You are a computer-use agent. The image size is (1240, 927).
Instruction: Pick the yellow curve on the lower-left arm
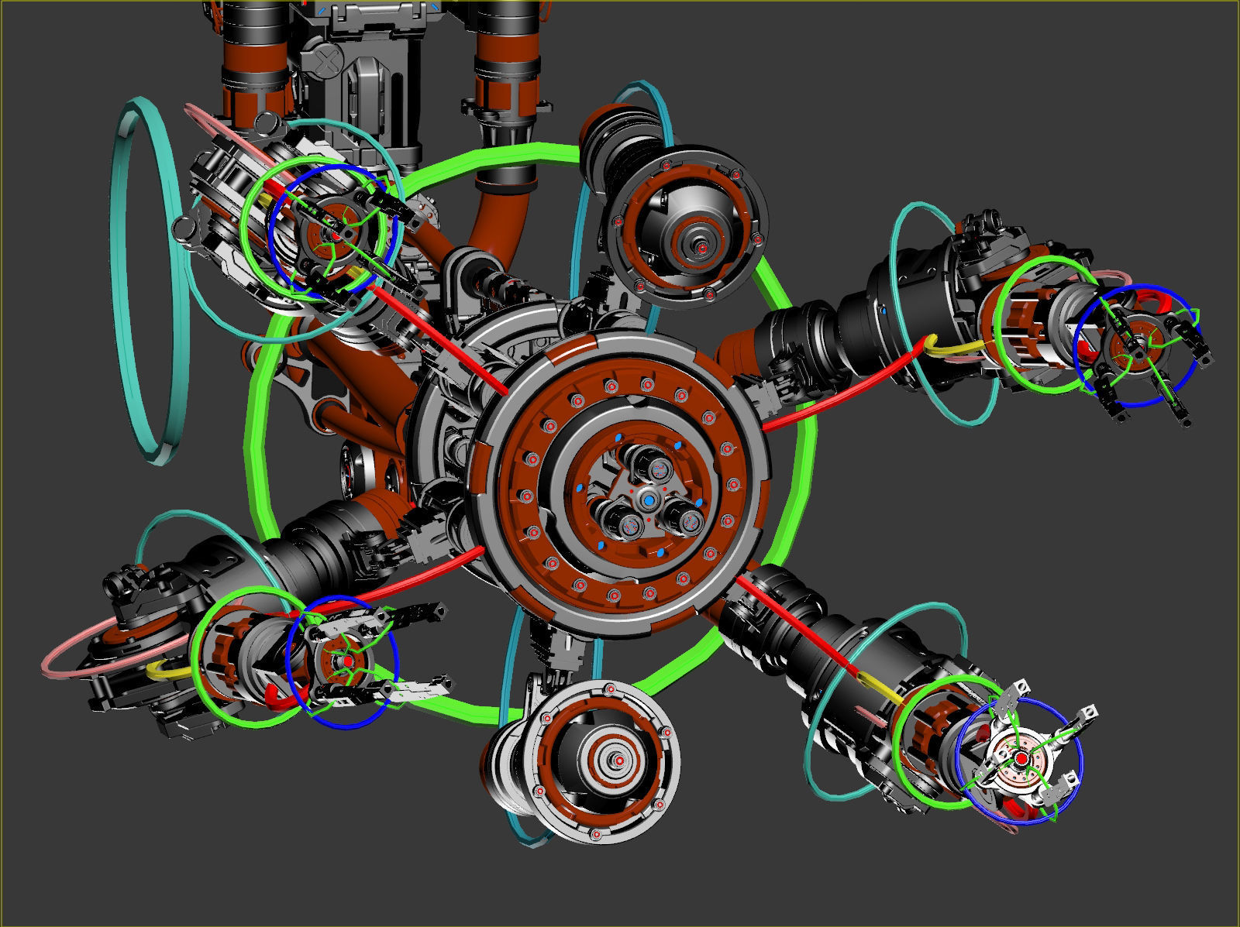(x=169, y=670)
